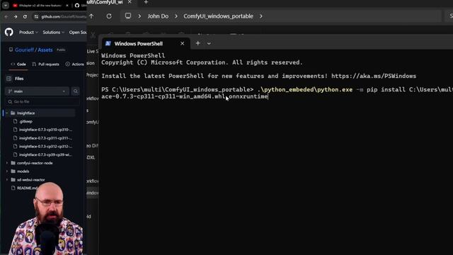453x255 pixels.
Task: Add a new File Explorer tab
Action: 147,2
